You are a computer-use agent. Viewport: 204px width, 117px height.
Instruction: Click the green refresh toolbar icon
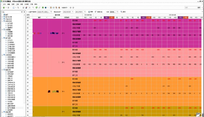coord(36,8)
